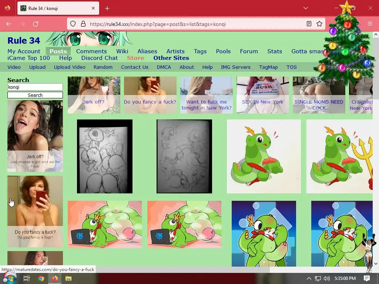Viewport: 379px width, 284px height.
Task: Click the Random link
Action: click(103, 67)
